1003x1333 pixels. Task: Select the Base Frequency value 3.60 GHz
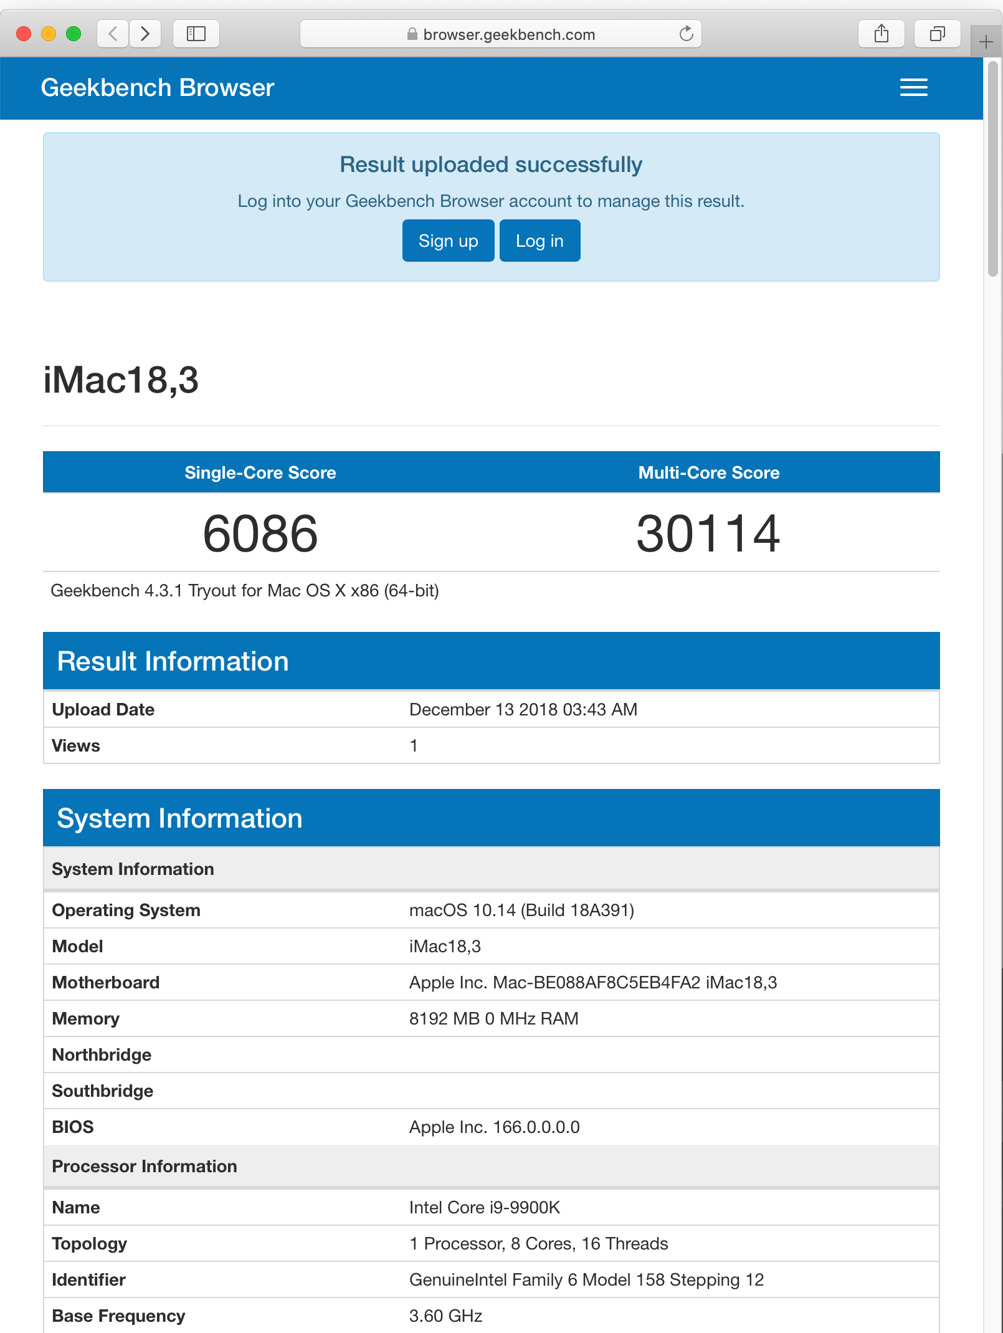pos(446,1316)
